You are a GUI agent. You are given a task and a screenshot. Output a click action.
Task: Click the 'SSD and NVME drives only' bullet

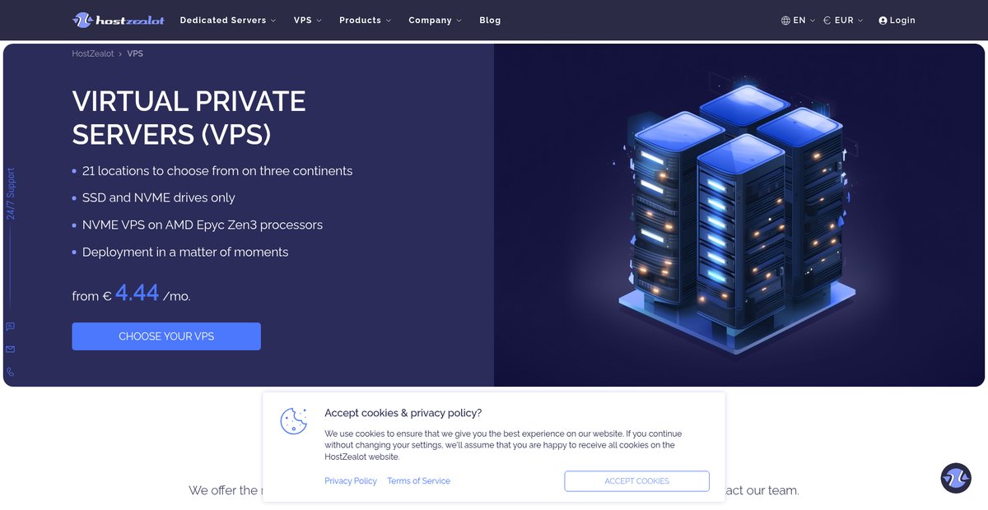pyautogui.click(x=159, y=198)
